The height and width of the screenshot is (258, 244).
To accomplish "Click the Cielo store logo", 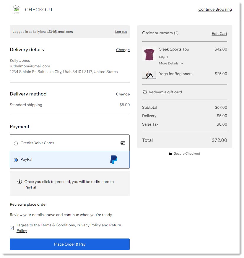I will (16, 9).
